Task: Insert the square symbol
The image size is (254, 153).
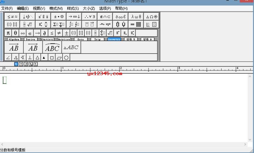Action: coord(52,57)
